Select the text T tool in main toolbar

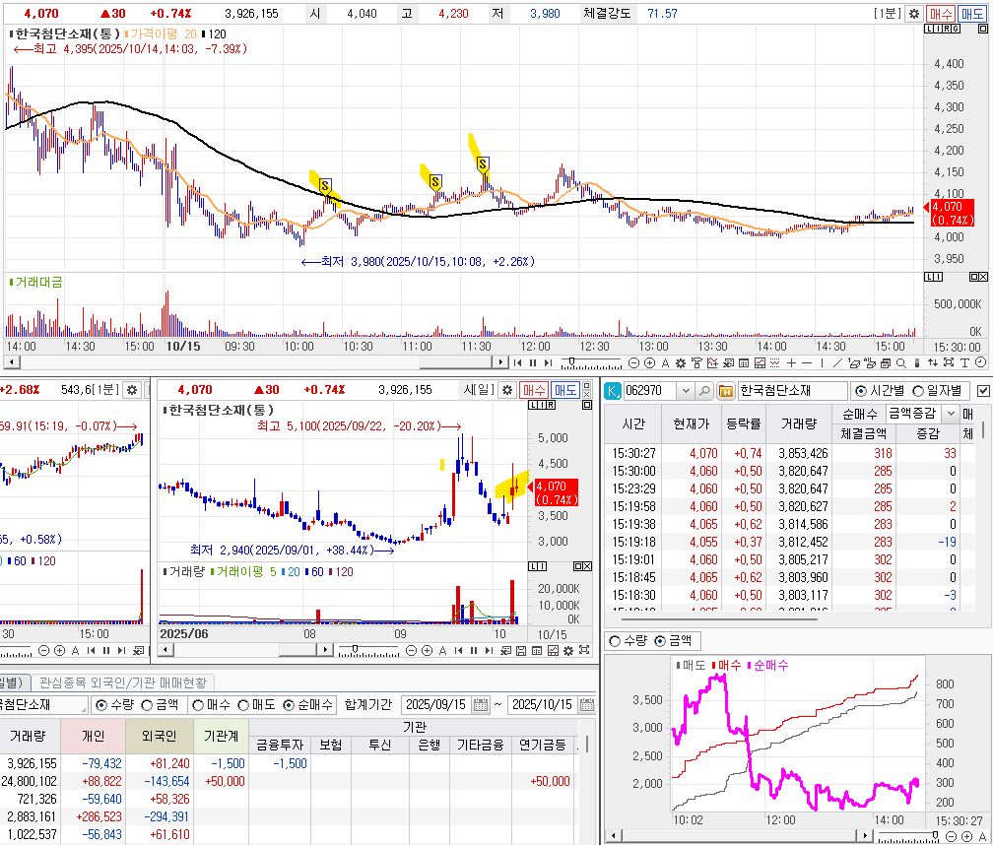964,362
